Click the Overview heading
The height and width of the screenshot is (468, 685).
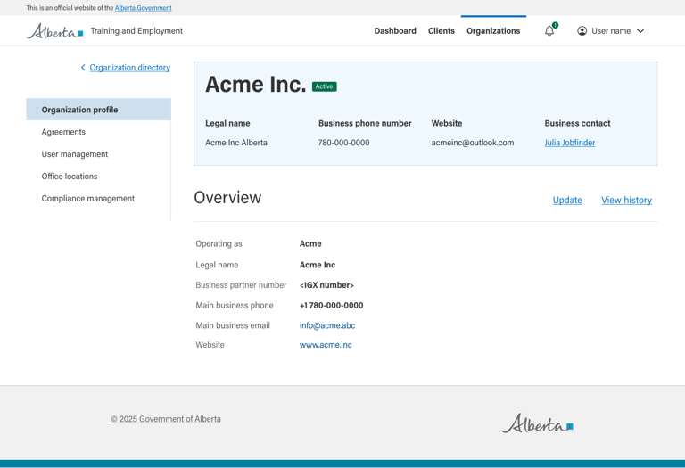(x=227, y=197)
